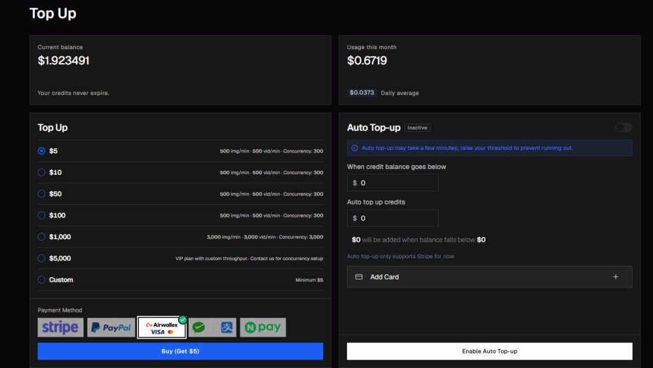Click the '$0 will be added' summary text
The image size is (653, 368).
pyautogui.click(x=418, y=240)
